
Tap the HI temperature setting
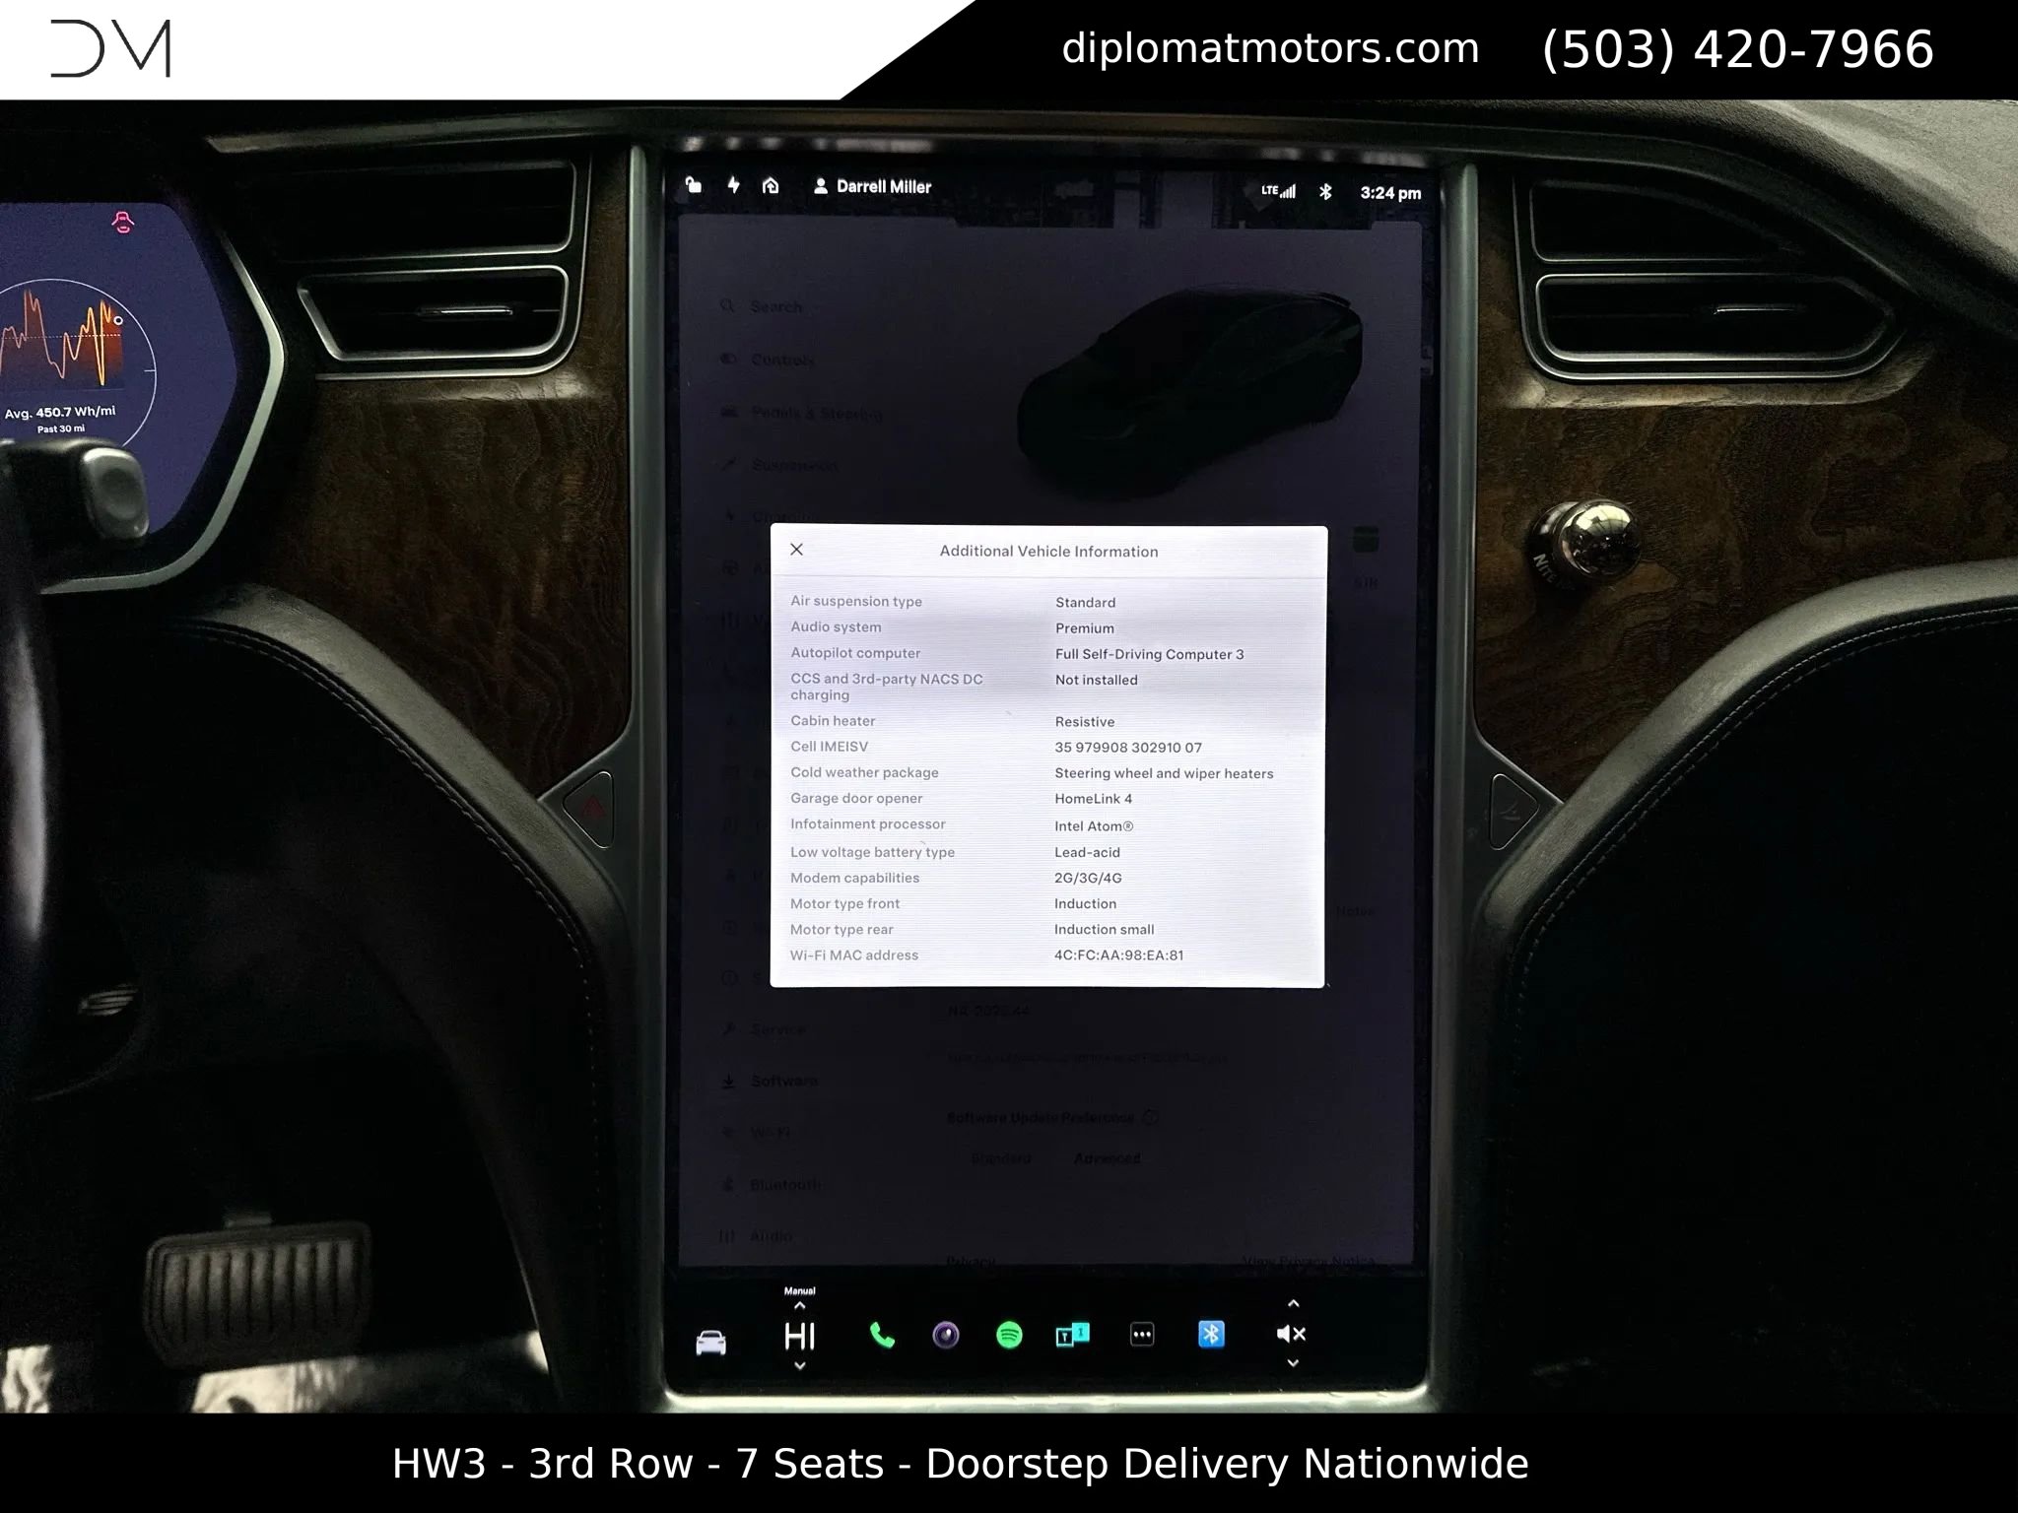pyautogui.click(x=799, y=1337)
